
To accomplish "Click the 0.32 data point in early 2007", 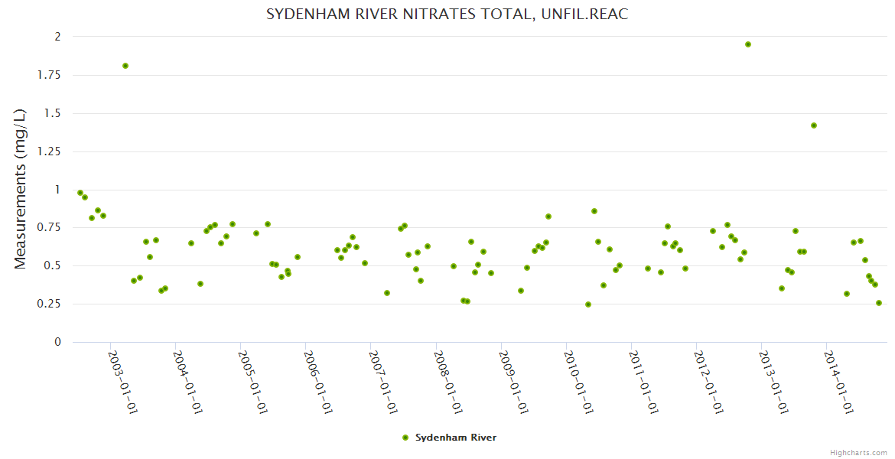I will pos(387,293).
